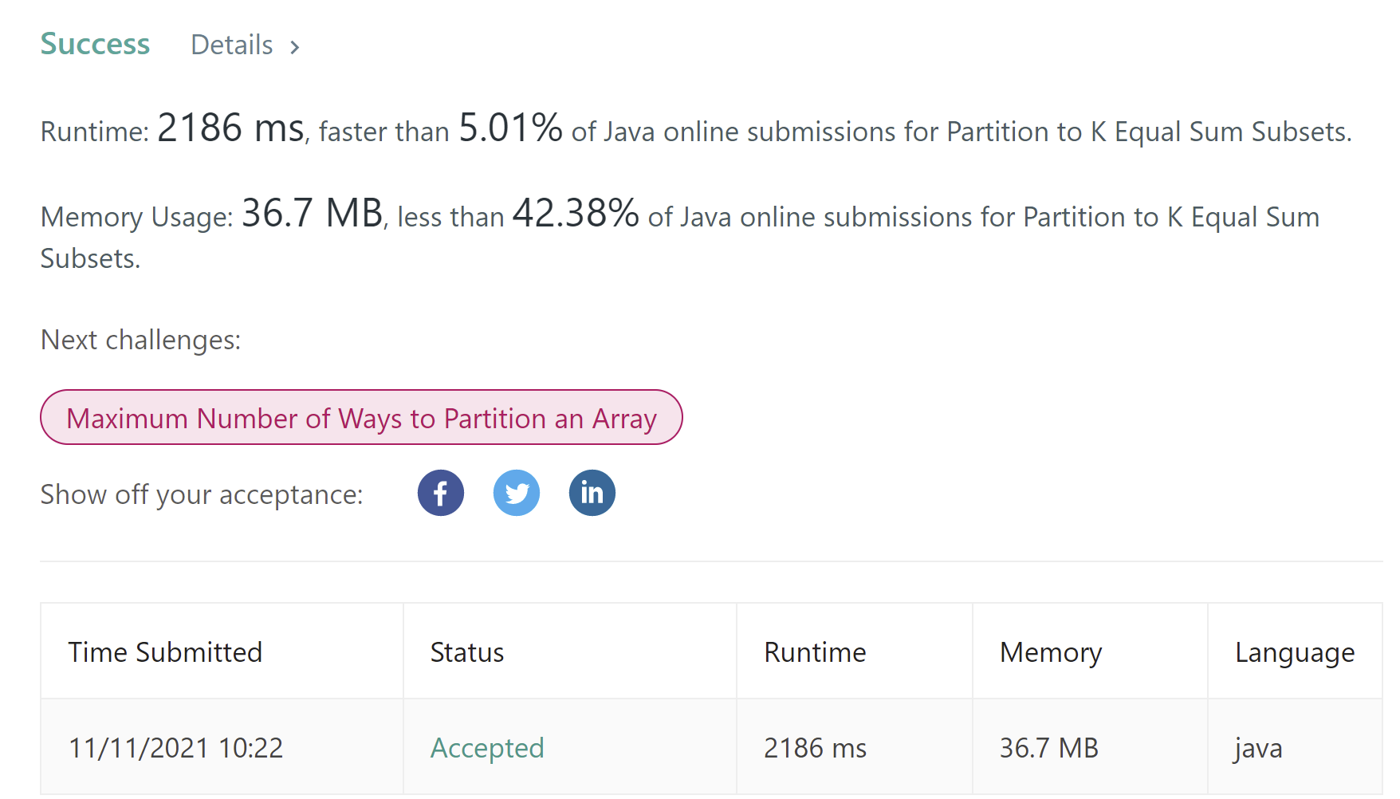Image resolution: width=1400 pixels, height=799 pixels.
Task: Share acceptance on LinkedIn
Action: tap(592, 493)
